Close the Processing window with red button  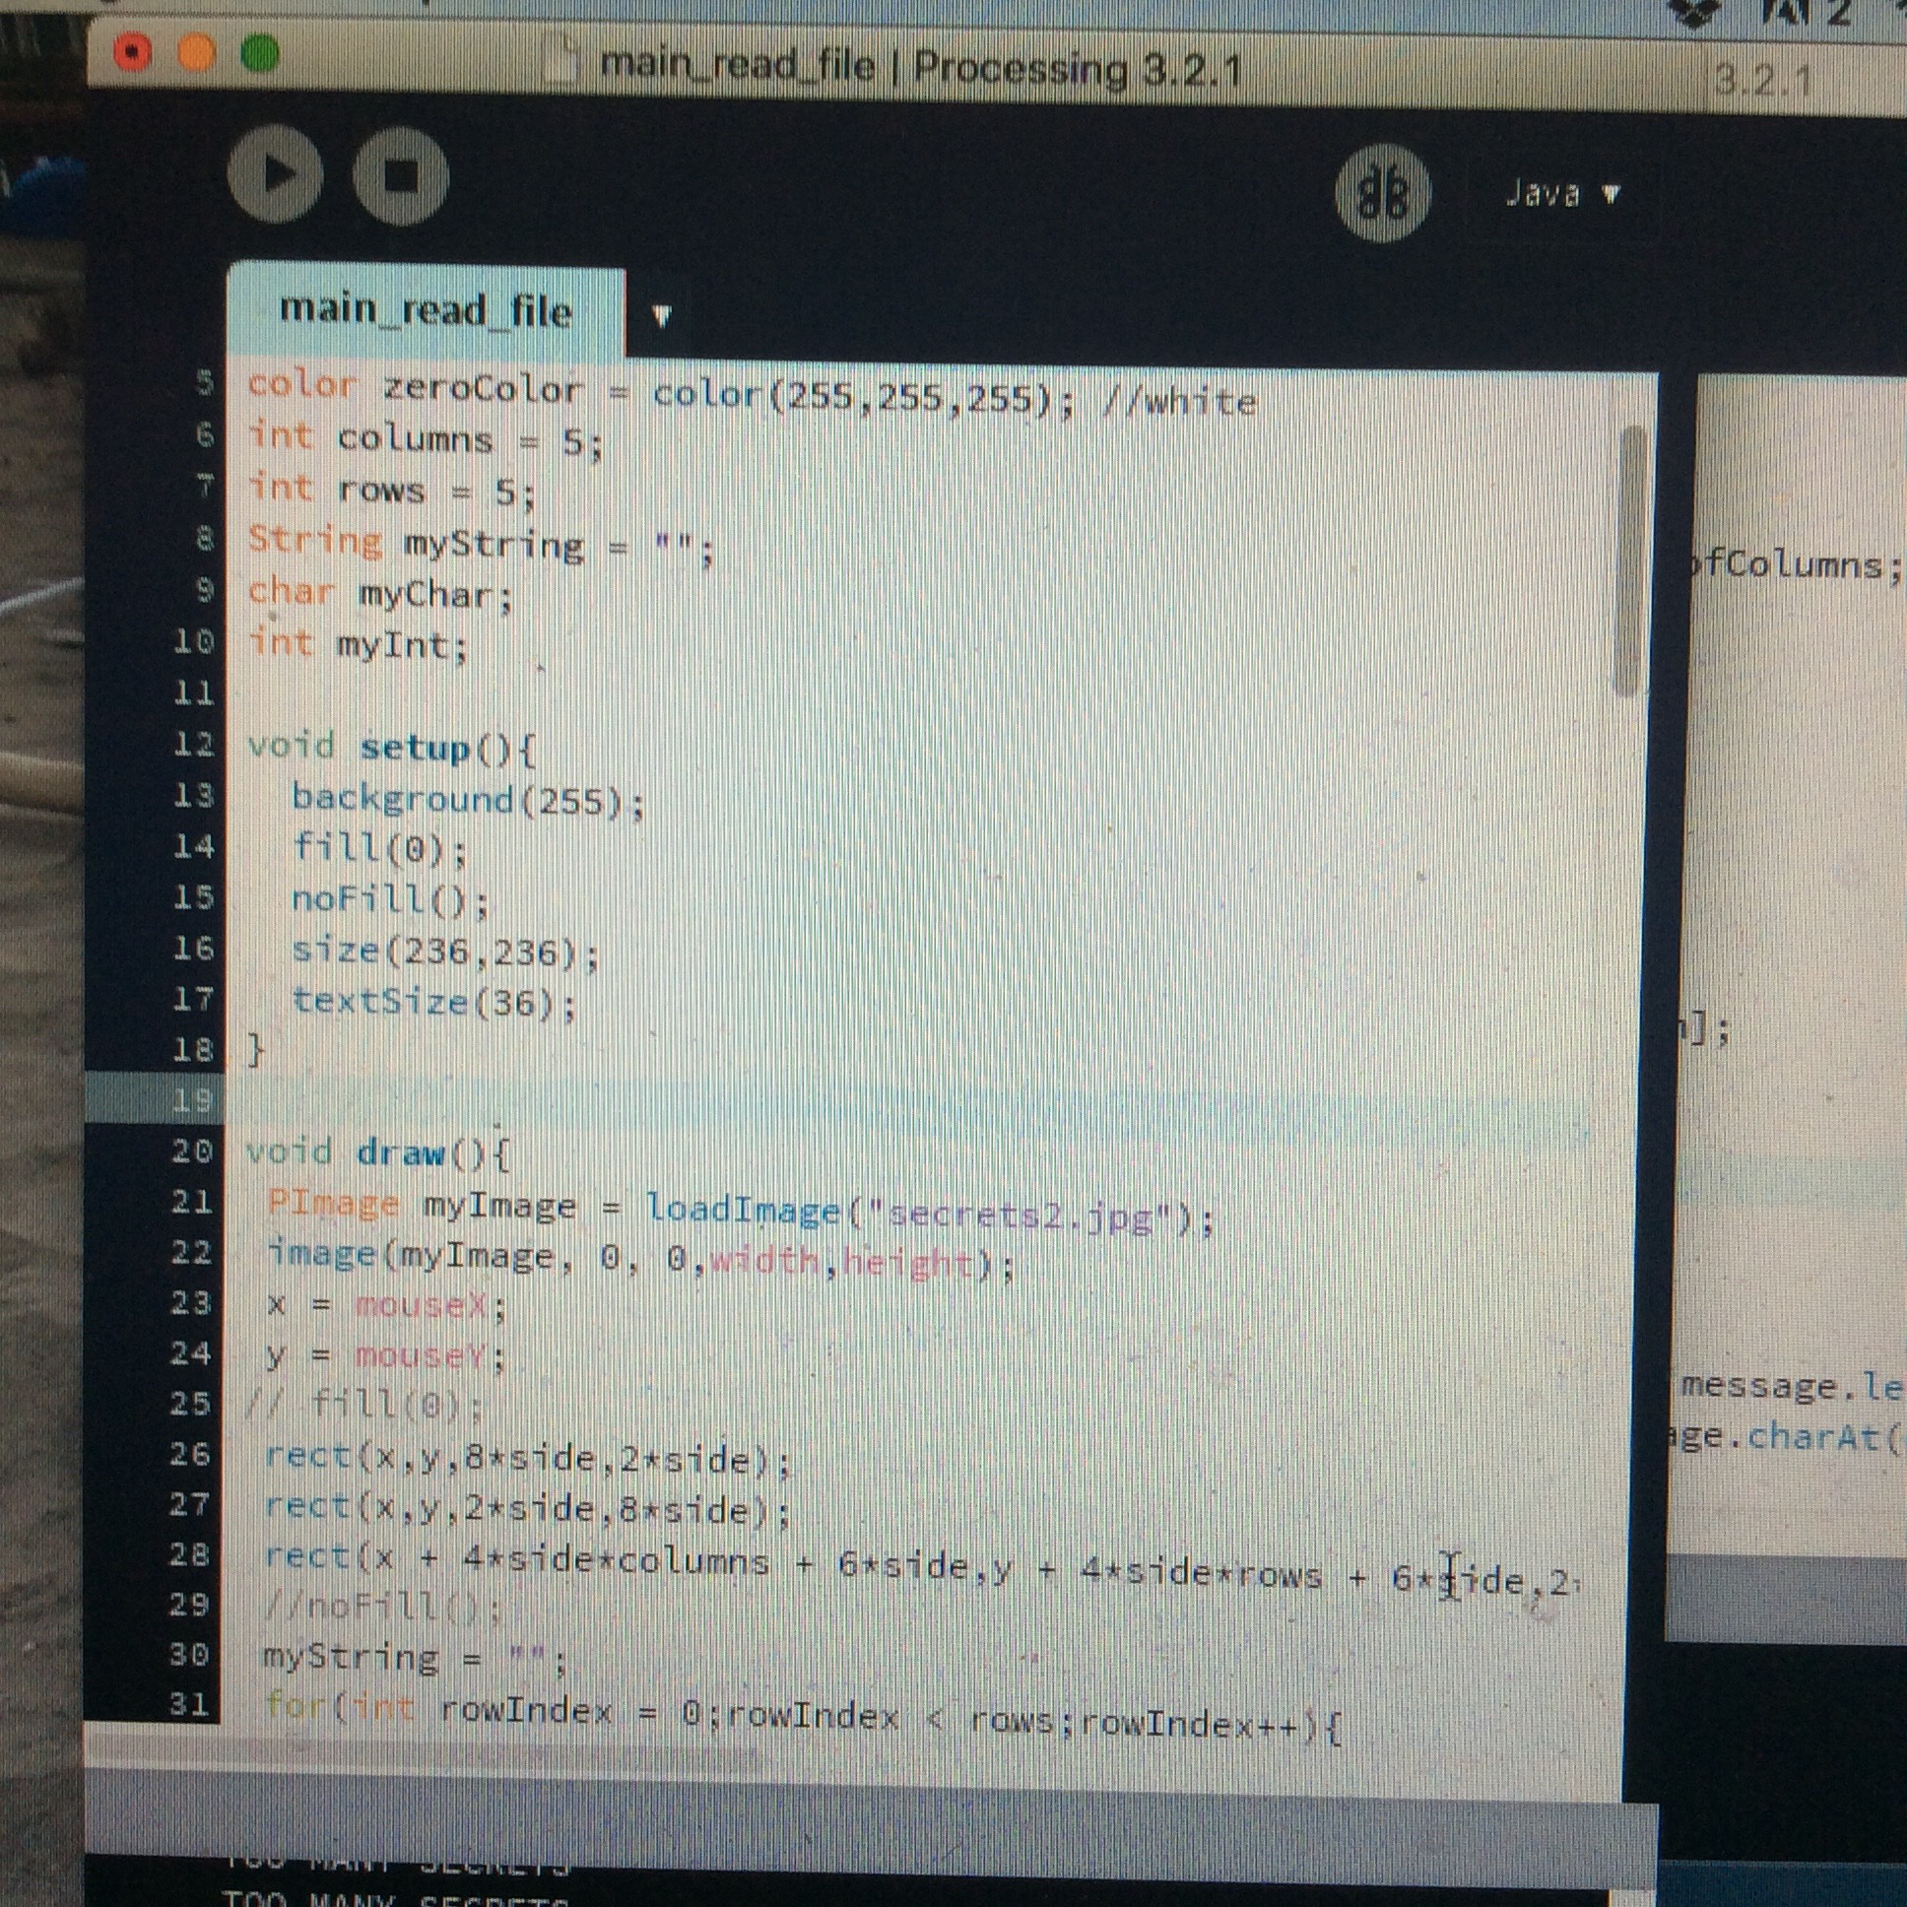132,51
